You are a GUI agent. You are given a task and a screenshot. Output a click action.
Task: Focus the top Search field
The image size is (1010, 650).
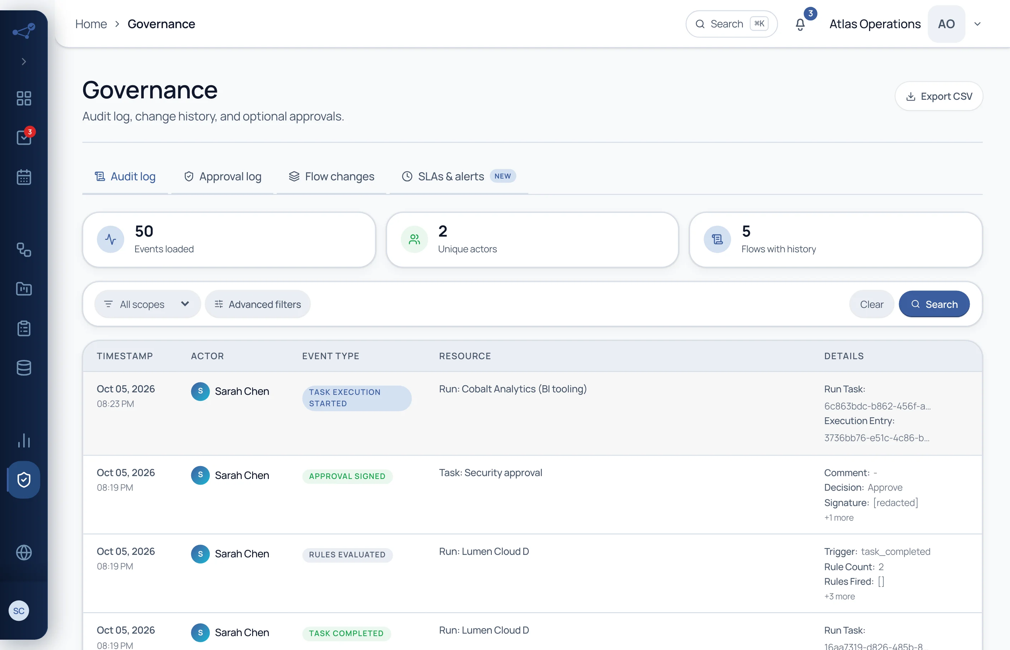point(731,24)
